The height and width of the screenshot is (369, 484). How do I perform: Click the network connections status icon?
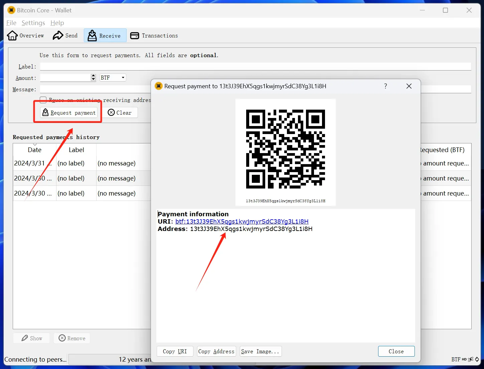pyautogui.click(x=471, y=359)
